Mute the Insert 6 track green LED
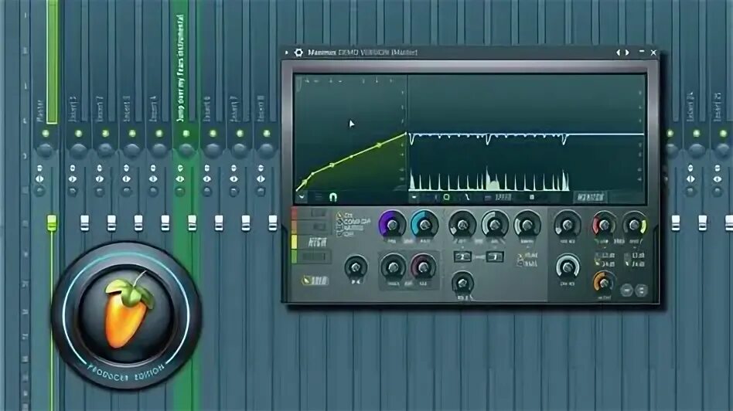The height and width of the screenshot is (411, 733). pos(213,134)
